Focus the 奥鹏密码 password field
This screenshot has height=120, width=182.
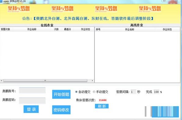32,100
